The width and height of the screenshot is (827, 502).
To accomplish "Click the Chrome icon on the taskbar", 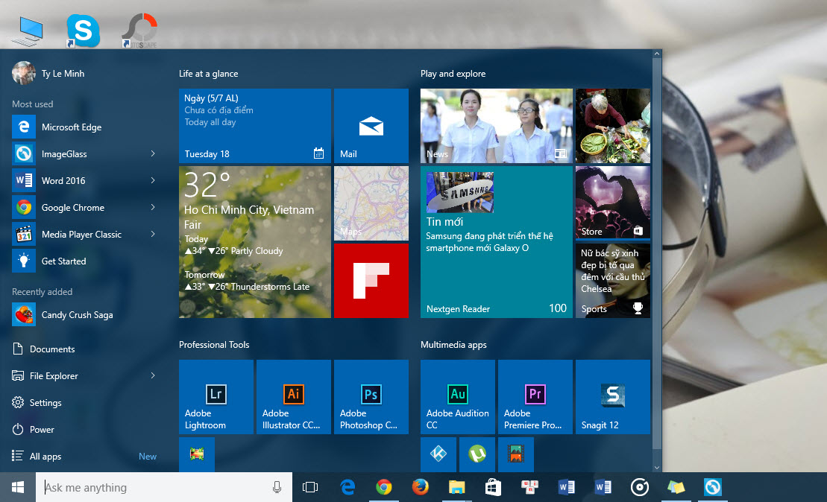I will click(x=384, y=487).
